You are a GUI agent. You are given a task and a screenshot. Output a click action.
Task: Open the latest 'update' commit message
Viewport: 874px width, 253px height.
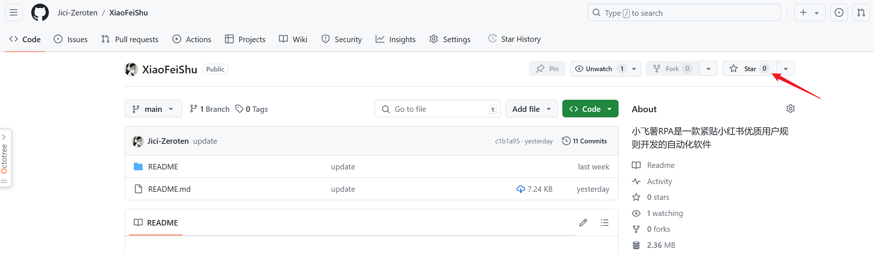205,141
